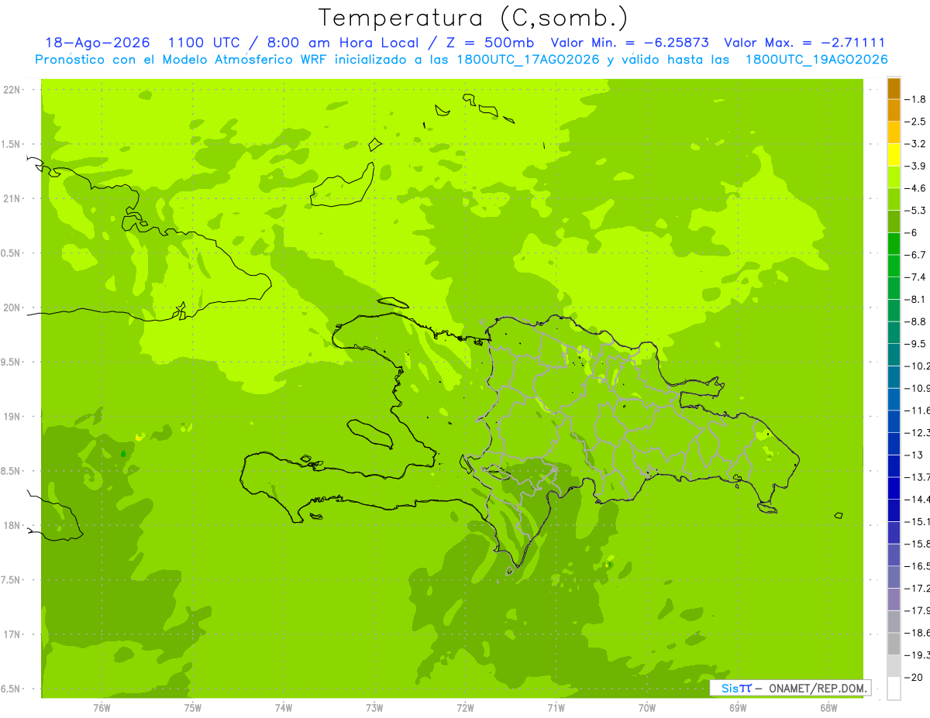The width and height of the screenshot is (930, 718).
Task: Click the "Valor Min. = -6.25873" text
Action: (x=629, y=43)
